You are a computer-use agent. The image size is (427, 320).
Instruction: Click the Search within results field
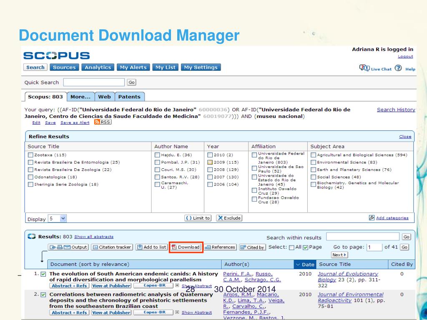[363, 237]
